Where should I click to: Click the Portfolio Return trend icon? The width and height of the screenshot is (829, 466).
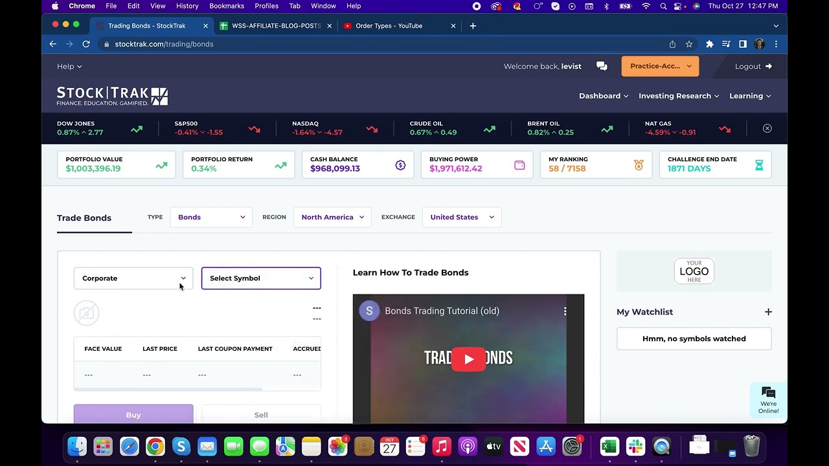coord(280,166)
